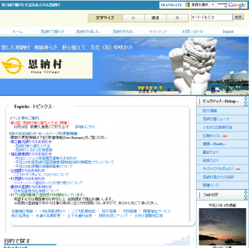Click the Google Translate colored icon
This screenshot has height=248, width=249.
click(187, 5)
